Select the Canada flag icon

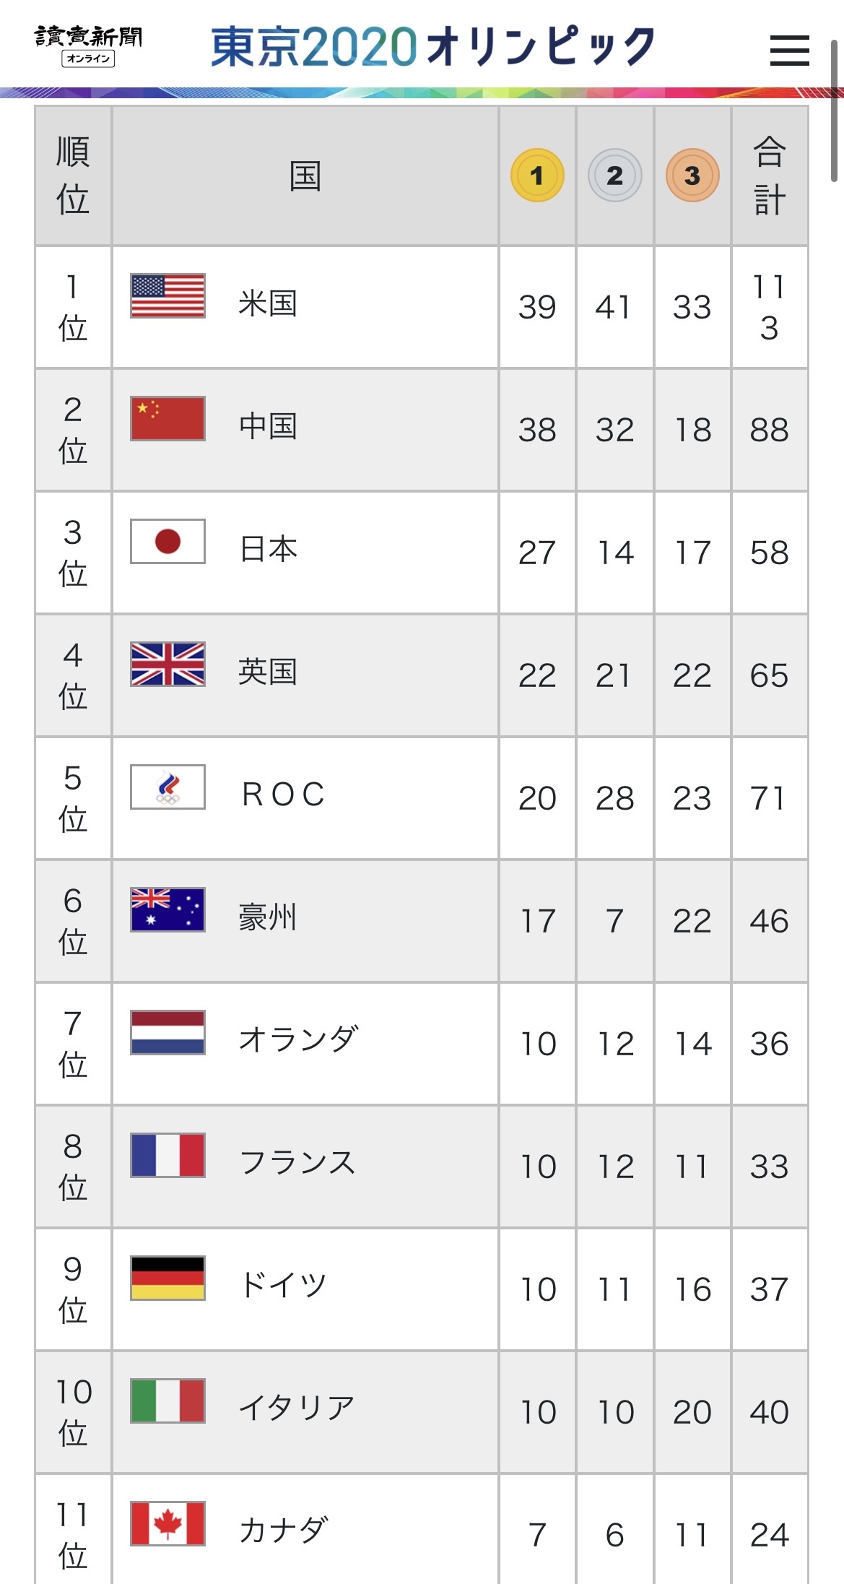(x=168, y=1523)
